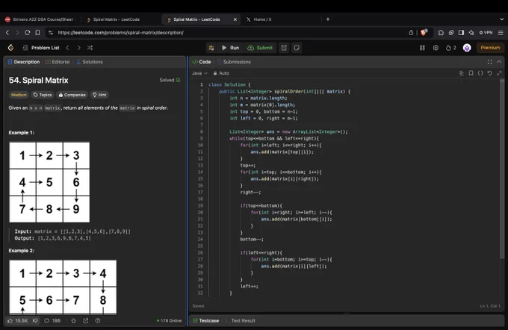
Task: Reset code to default icon
Action: pyautogui.click(x=490, y=73)
